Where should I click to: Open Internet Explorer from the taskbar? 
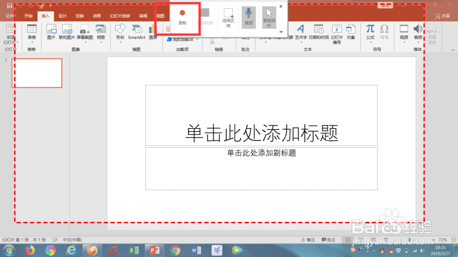(71, 250)
